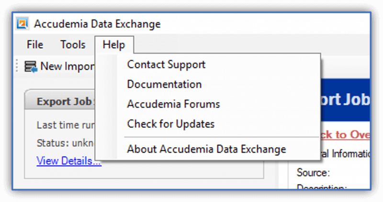Click the New Import database icon

click(x=31, y=66)
